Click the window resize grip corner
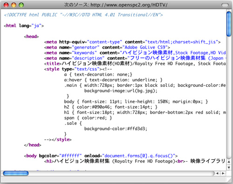This screenshot has width=233, height=184. click(229, 180)
